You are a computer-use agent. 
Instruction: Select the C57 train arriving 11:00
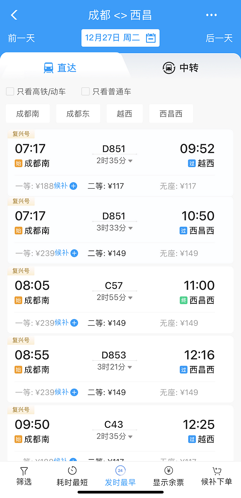120,292
